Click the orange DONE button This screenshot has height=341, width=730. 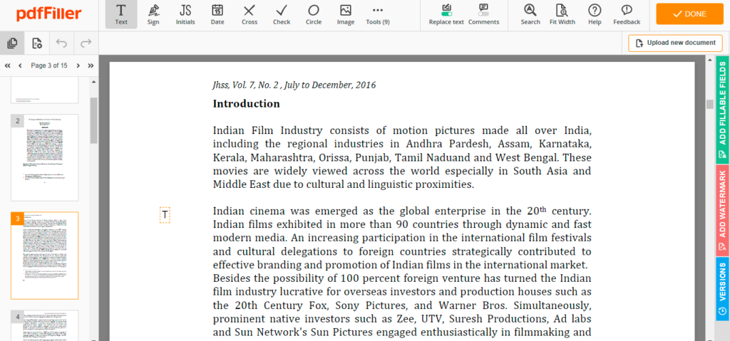pyautogui.click(x=690, y=14)
